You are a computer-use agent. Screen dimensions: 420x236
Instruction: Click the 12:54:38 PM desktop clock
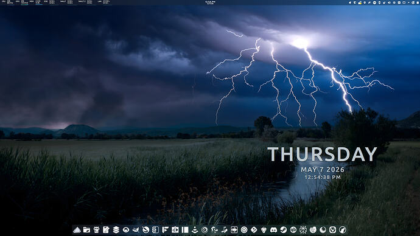coord(323,177)
